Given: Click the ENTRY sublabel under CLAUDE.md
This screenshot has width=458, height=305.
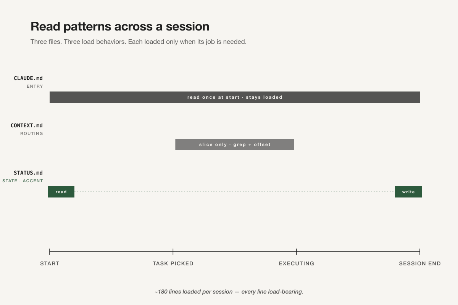Looking at the screenshot, I should coord(35,87).
